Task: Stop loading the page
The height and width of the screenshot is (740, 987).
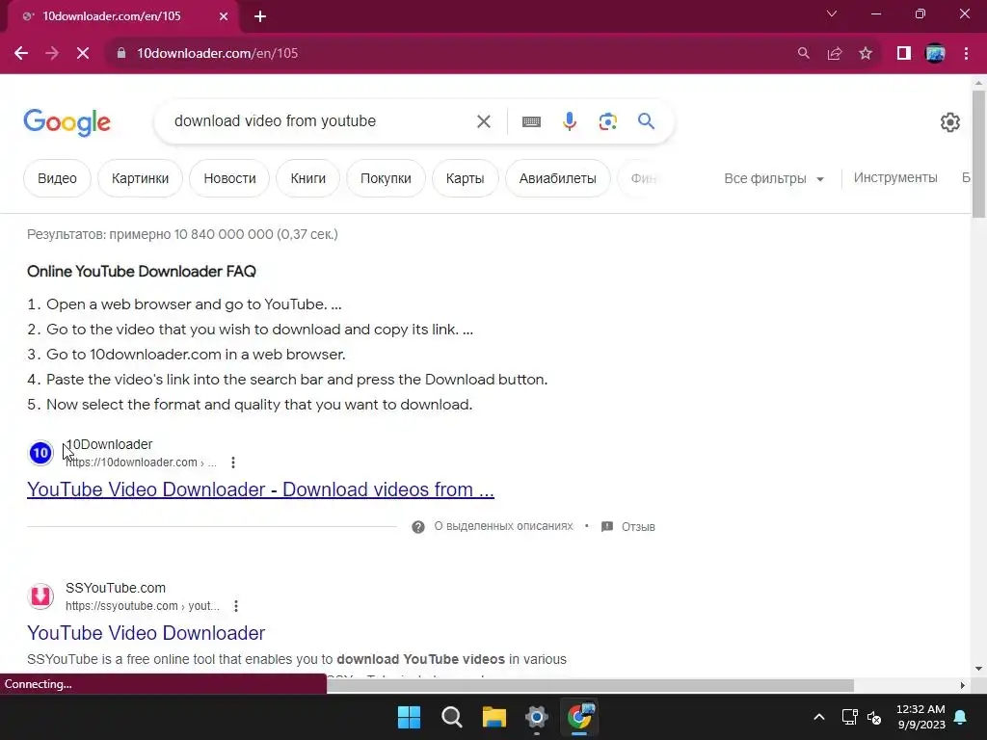Action: 83,54
